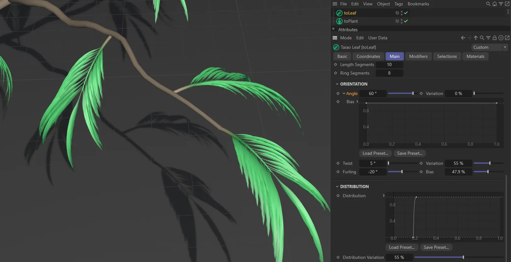Open the Object Manager filter icon
This screenshot has height=262, width=511.
click(501, 4)
